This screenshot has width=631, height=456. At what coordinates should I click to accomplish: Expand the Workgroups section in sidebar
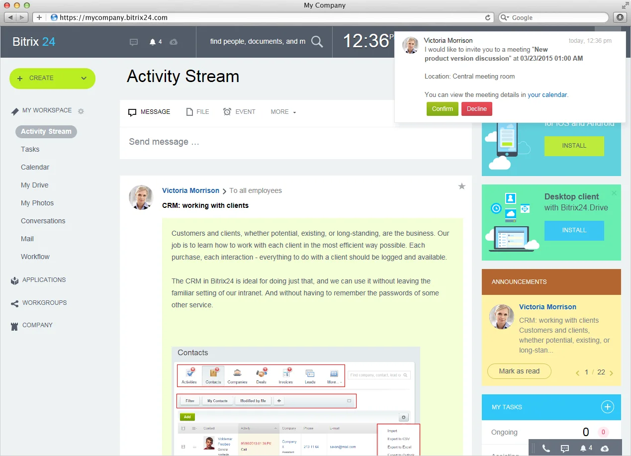coord(44,303)
